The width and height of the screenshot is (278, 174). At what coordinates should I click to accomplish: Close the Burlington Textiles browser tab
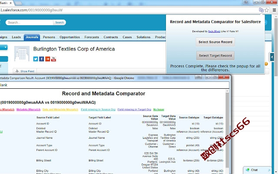tap(10, 3)
